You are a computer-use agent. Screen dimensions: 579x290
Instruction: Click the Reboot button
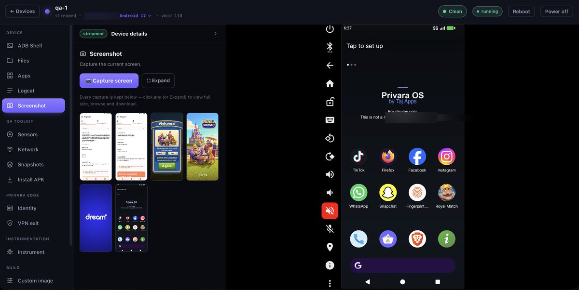[521, 11]
